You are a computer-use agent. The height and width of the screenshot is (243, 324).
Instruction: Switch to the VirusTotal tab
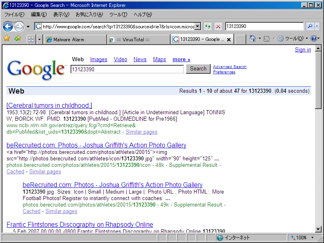(x=139, y=39)
